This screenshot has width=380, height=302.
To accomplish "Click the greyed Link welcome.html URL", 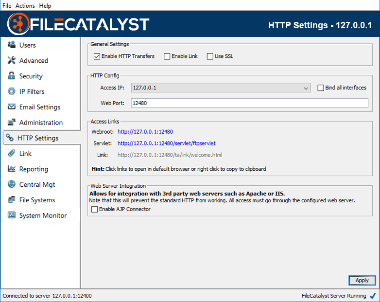I will [x=170, y=155].
